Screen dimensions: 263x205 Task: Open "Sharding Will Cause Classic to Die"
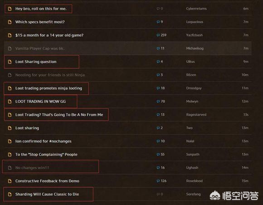coord(47,194)
